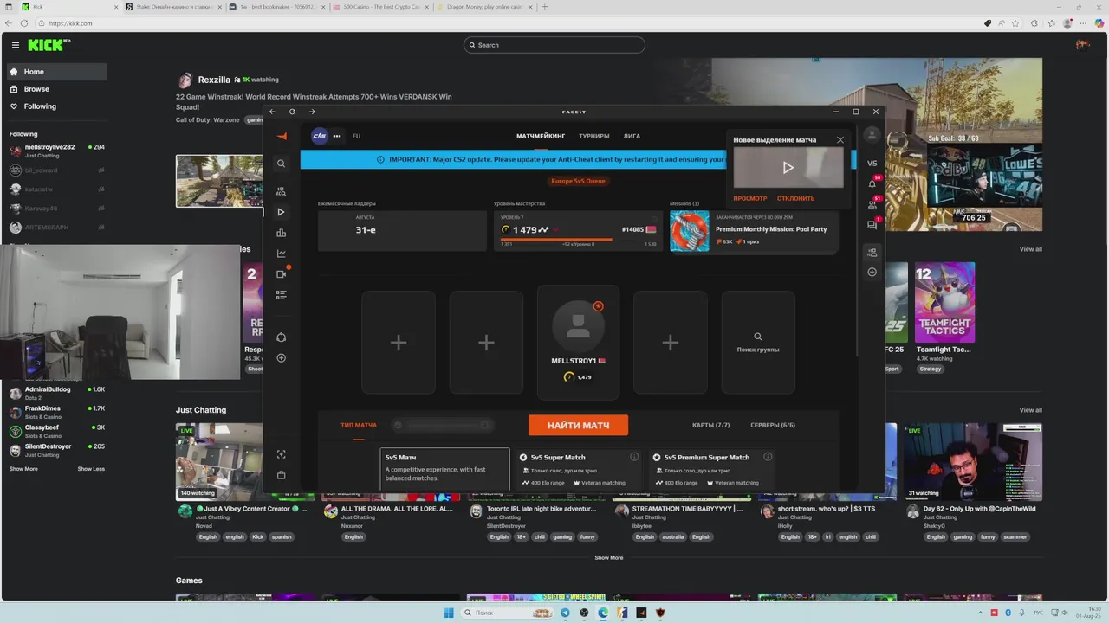Click Поиск группы party search slot
1109x623 pixels.
pos(758,343)
